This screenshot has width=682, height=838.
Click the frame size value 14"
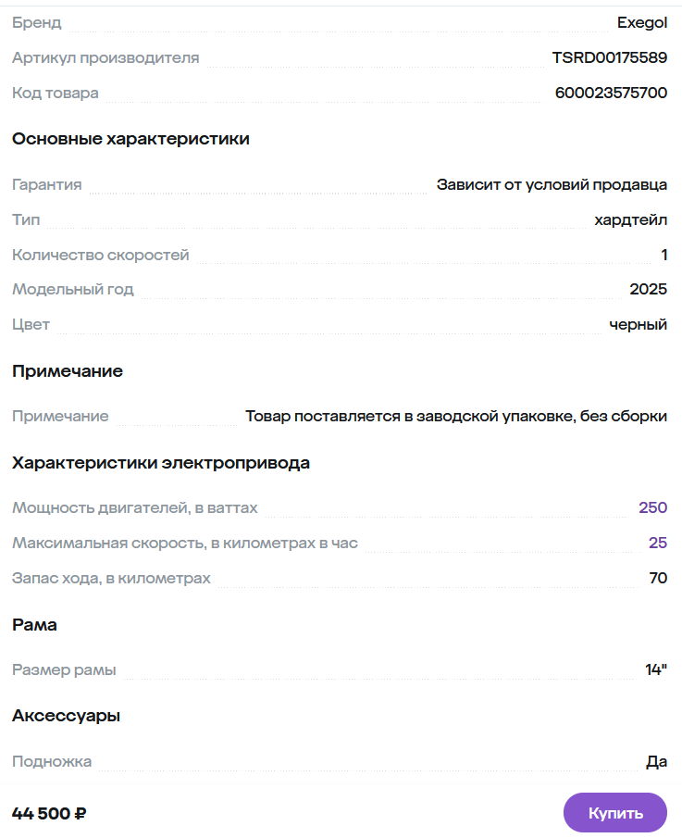pyautogui.click(x=656, y=669)
